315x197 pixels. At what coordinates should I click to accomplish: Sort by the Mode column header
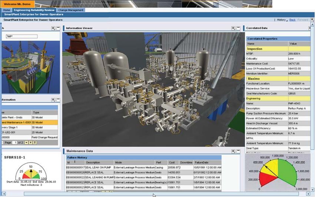pos(134,163)
